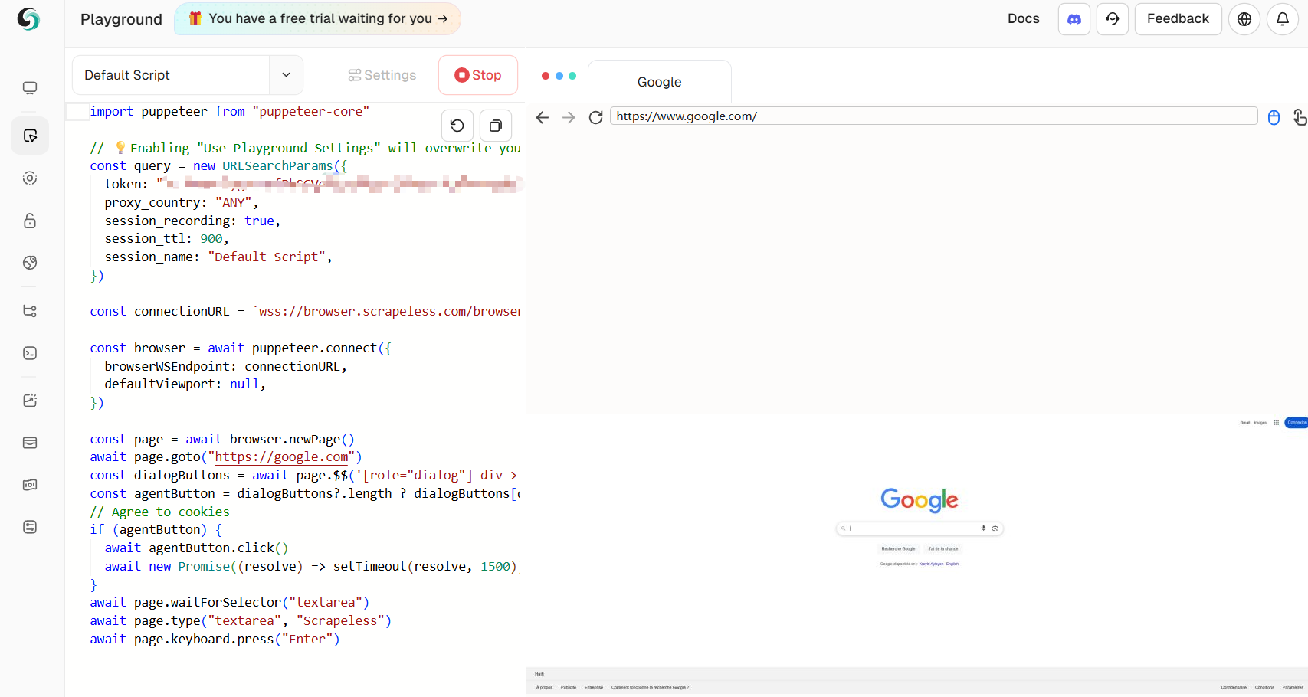The image size is (1308, 697).
Task: Toggle the touch pointer control icon
Action: (1299, 117)
